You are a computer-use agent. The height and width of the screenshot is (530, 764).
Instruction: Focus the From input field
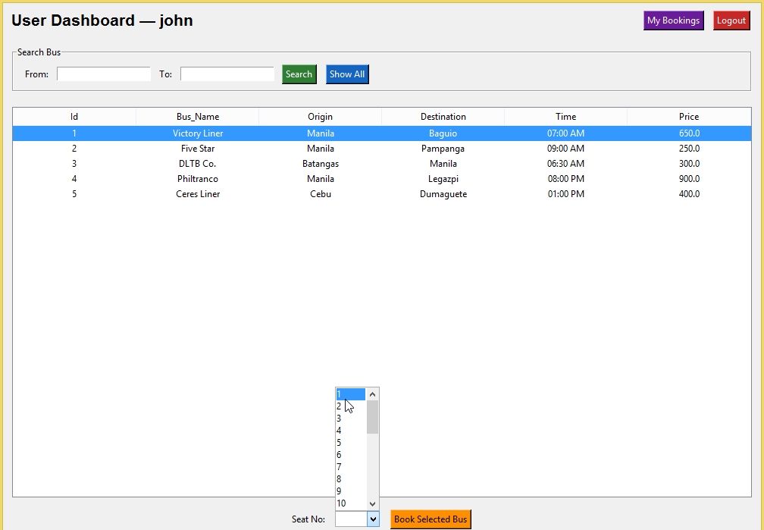click(104, 74)
